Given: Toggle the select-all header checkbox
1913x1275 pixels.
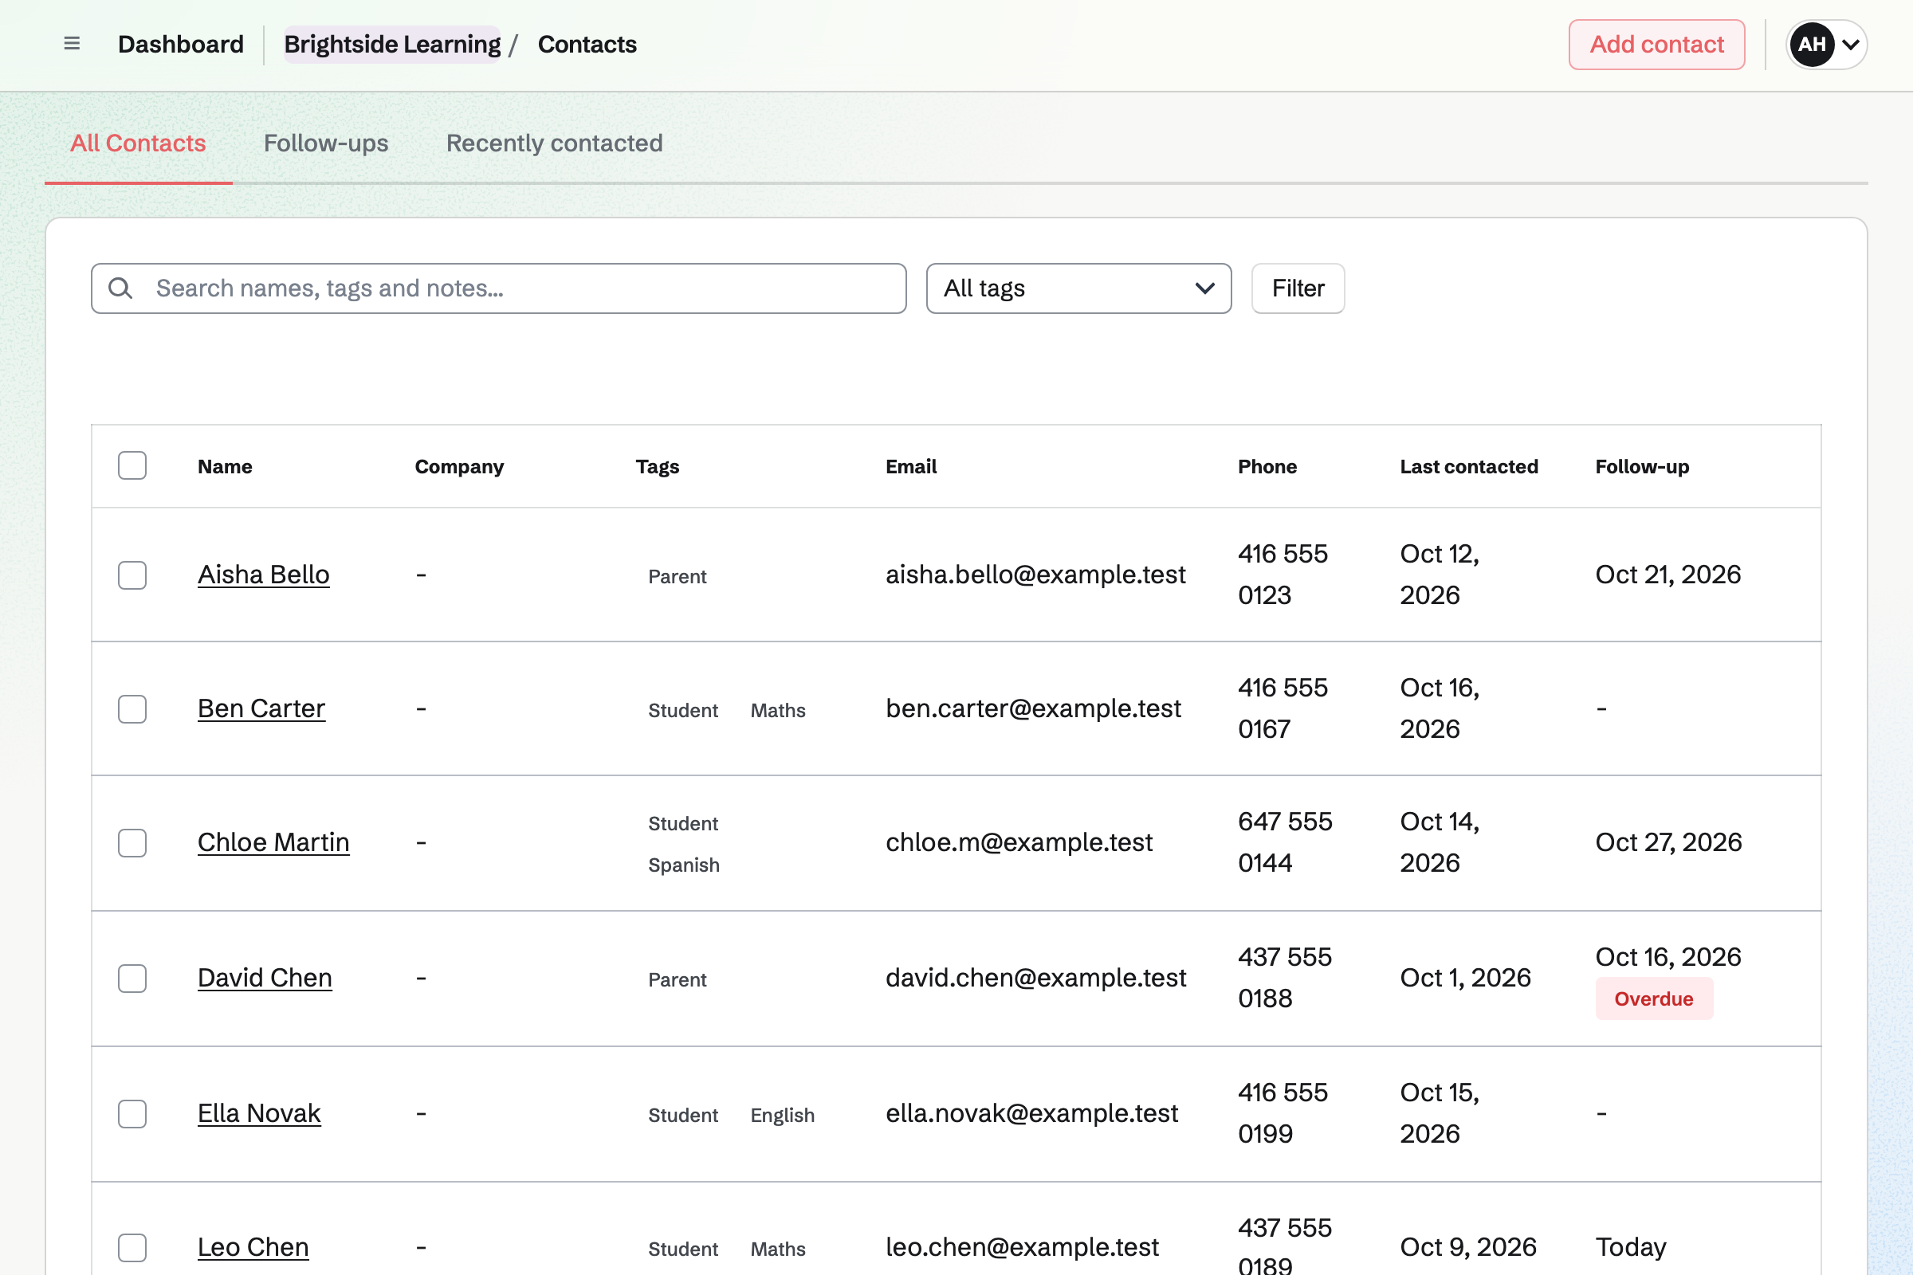Looking at the screenshot, I should (x=132, y=466).
